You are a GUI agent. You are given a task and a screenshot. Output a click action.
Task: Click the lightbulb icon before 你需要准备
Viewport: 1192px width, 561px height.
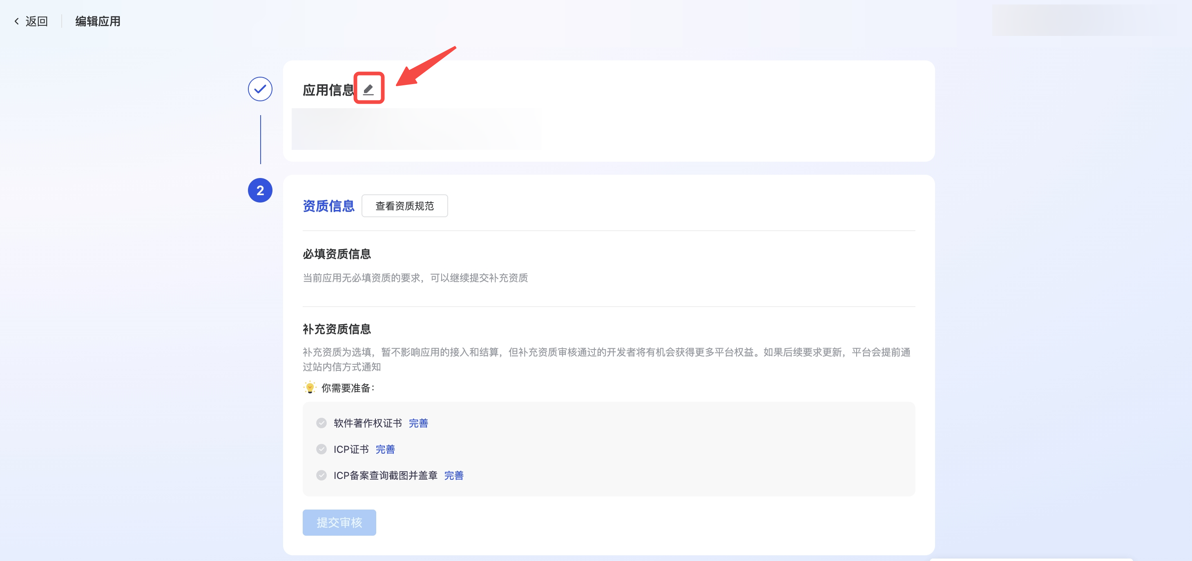point(310,387)
